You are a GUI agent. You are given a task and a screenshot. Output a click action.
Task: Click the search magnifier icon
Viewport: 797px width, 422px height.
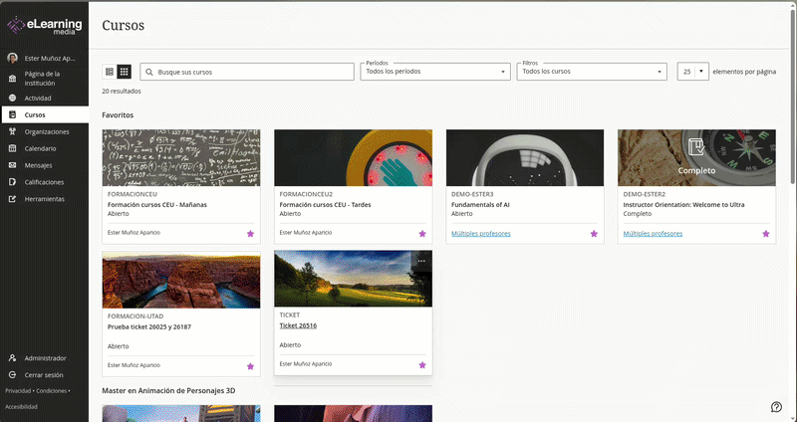(149, 72)
